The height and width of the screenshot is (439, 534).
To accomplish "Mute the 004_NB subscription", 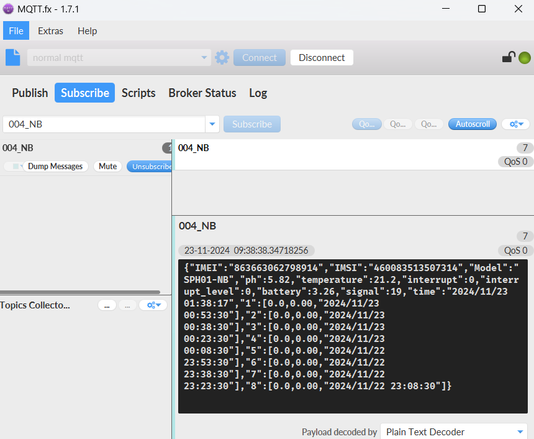I will tap(107, 167).
